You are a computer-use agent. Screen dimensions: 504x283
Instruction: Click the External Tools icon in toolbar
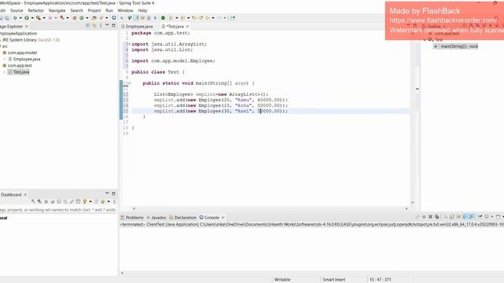pos(62,18)
